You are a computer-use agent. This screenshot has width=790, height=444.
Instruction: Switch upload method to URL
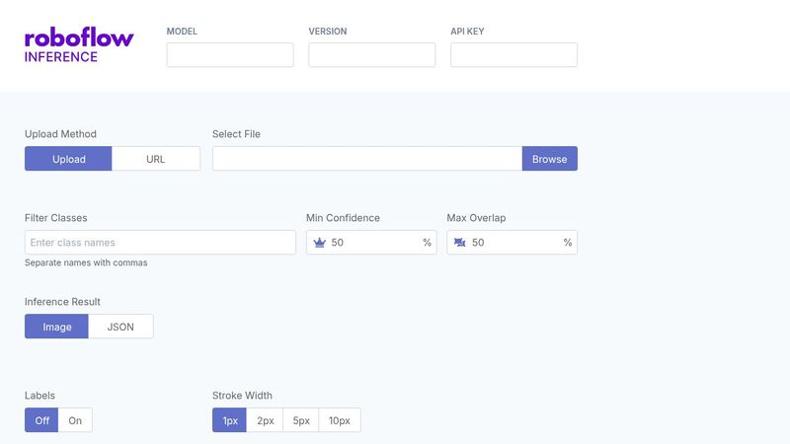[156, 159]
